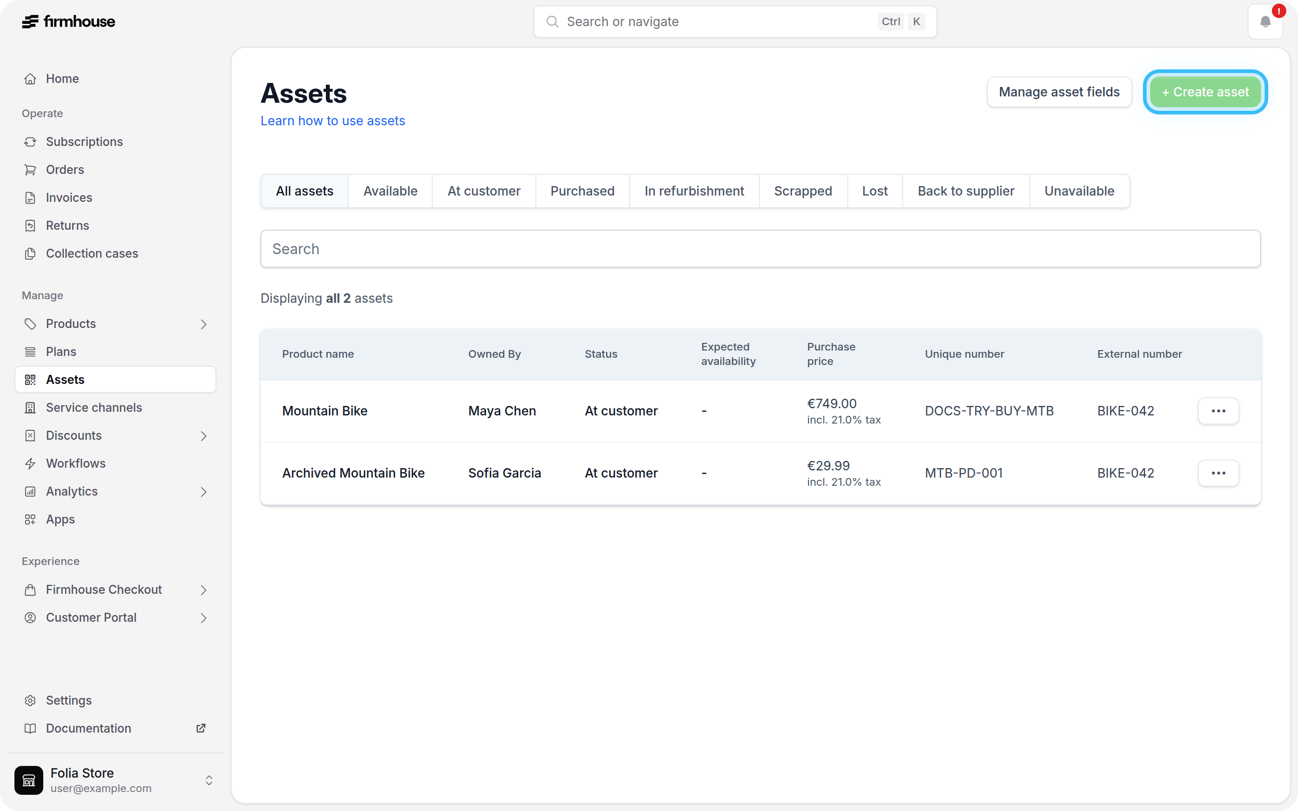Click the Home house icon

pos(31,79)
